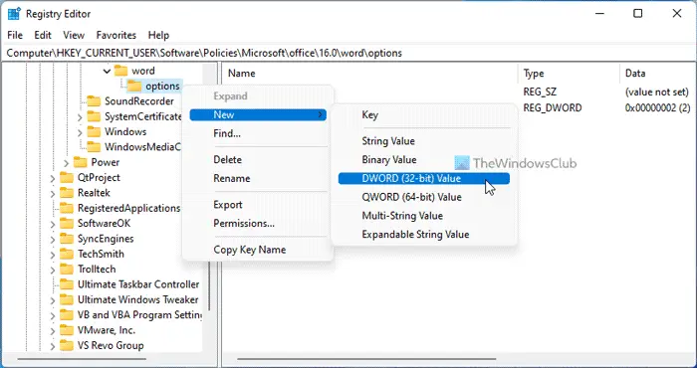This screenshot has width=697, height=368.
Task: Select the options folder icon
Action: pyautogui.click(x=134, y=86)
